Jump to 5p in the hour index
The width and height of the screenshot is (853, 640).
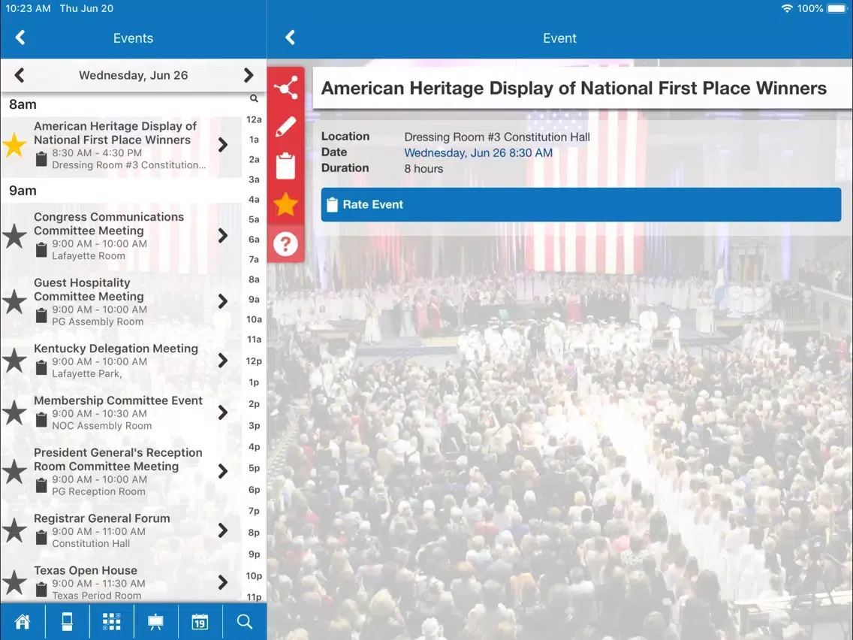(254, 469)
